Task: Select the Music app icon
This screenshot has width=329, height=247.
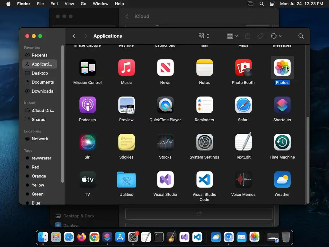Action: pyautogui.click(x=126, y=68)
